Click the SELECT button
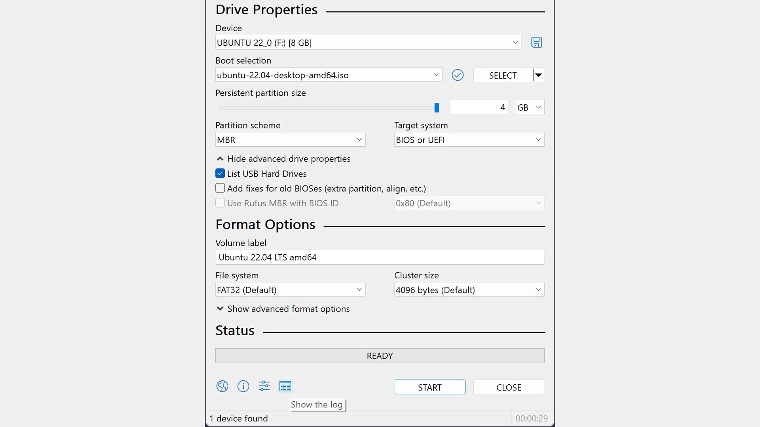Viewport: 760px width, 427px height. coord(503,75)
